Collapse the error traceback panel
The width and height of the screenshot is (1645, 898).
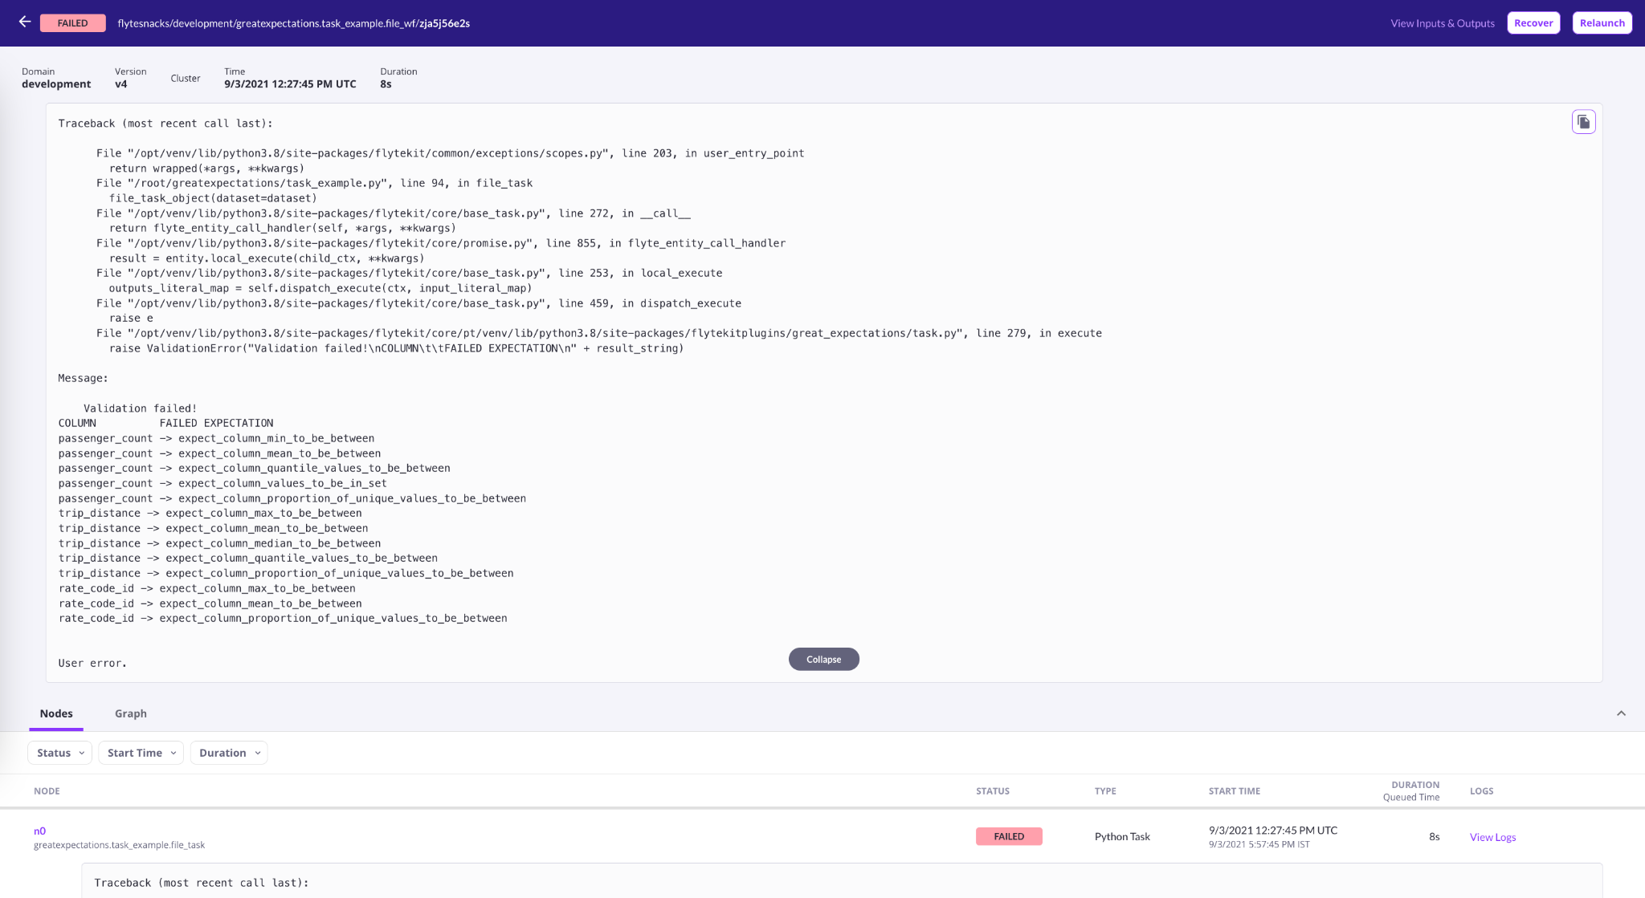(x=823, y=658)
